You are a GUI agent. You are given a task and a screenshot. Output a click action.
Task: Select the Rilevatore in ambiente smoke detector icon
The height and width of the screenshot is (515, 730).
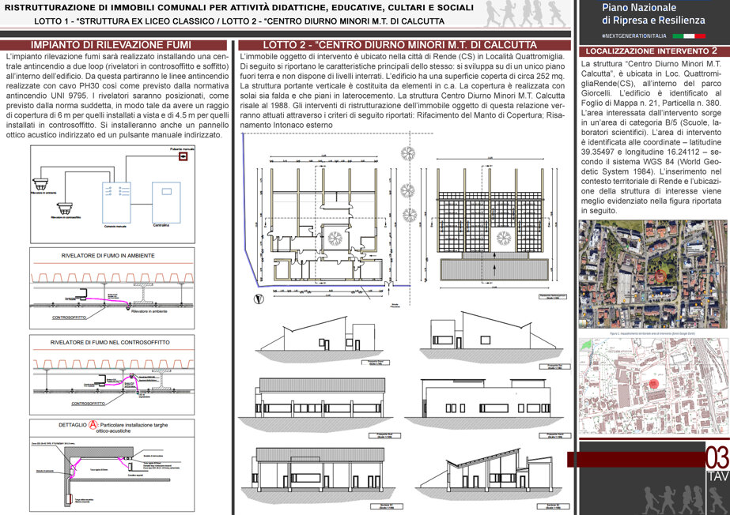pyautogui.click(x=40, y=184)
